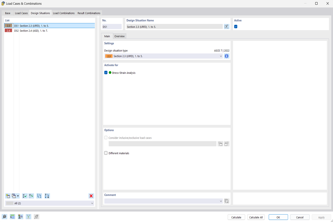Create a new design situation in list toolbar

[x=8, y=196]
